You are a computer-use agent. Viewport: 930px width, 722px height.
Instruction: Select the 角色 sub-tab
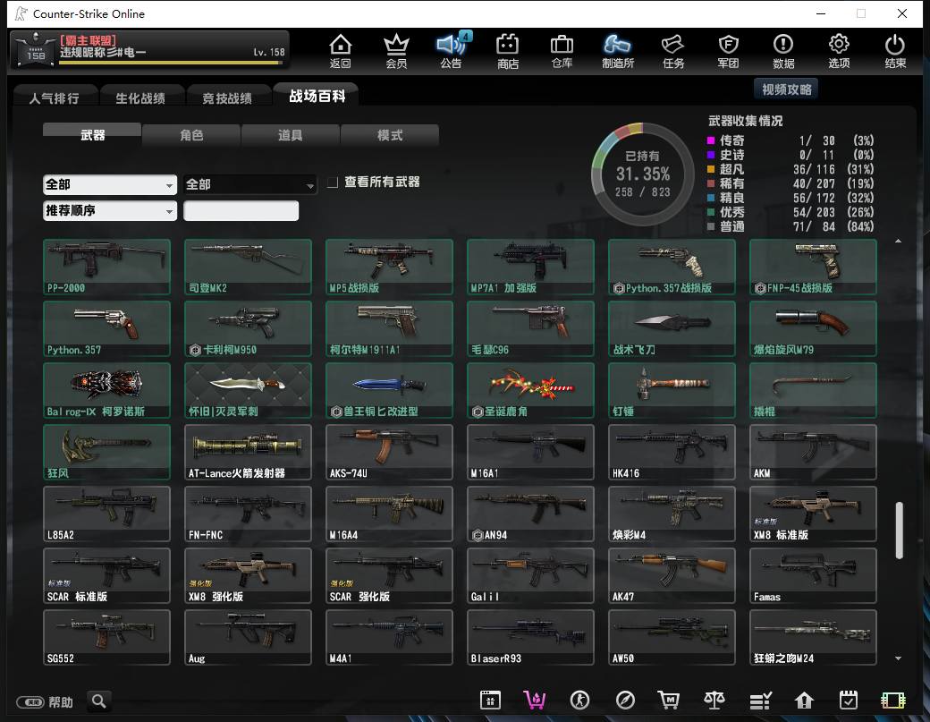(191, 135)
